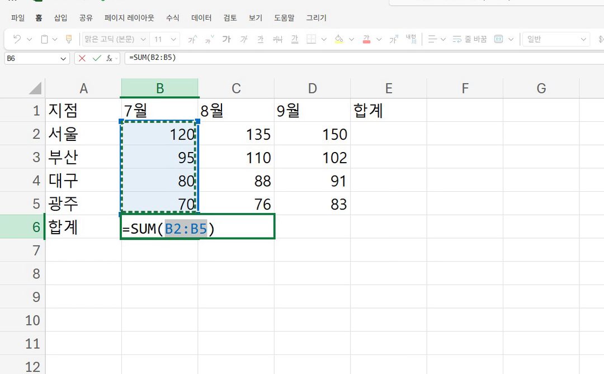Switch to the 수식 tab

click(173, 18)
